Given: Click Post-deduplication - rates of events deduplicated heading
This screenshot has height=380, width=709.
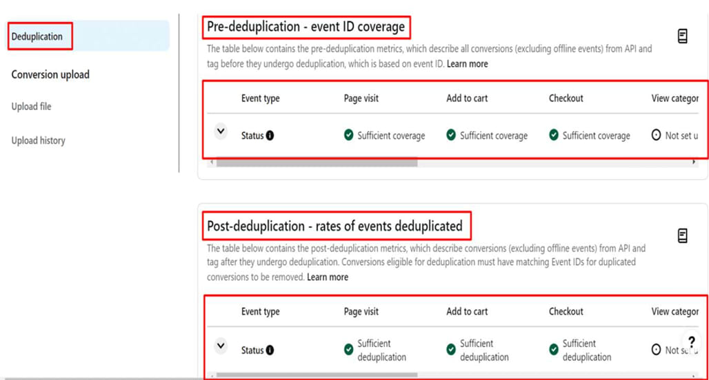Looking at the screenshot, I should tap(334, 226).
